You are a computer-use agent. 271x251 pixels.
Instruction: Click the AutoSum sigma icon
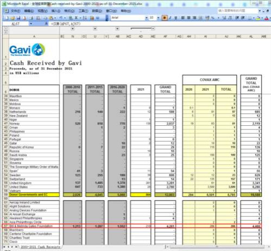[x=77, y=18]
